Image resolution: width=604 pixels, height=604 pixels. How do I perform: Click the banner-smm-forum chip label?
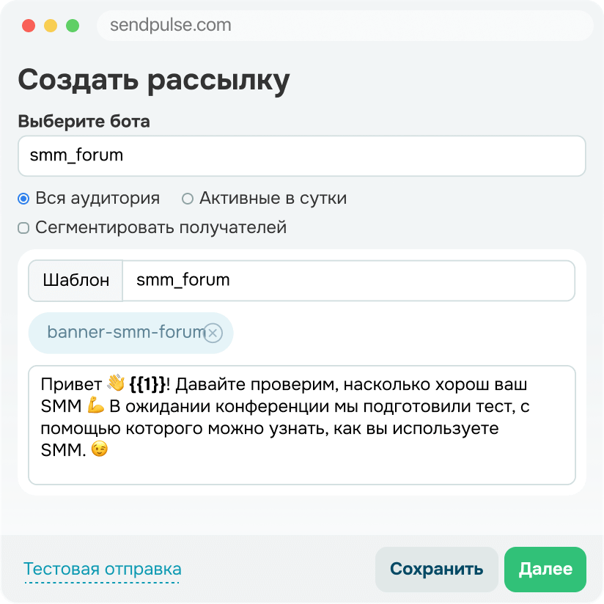[123, 333]
